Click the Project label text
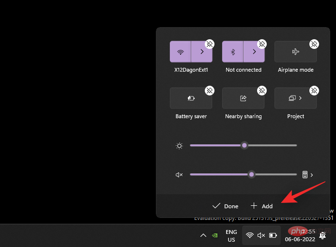Viewport: 336px width, 247px height. [295, 116]
